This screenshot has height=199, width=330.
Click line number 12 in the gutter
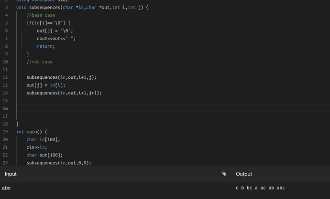click(5, 77)
